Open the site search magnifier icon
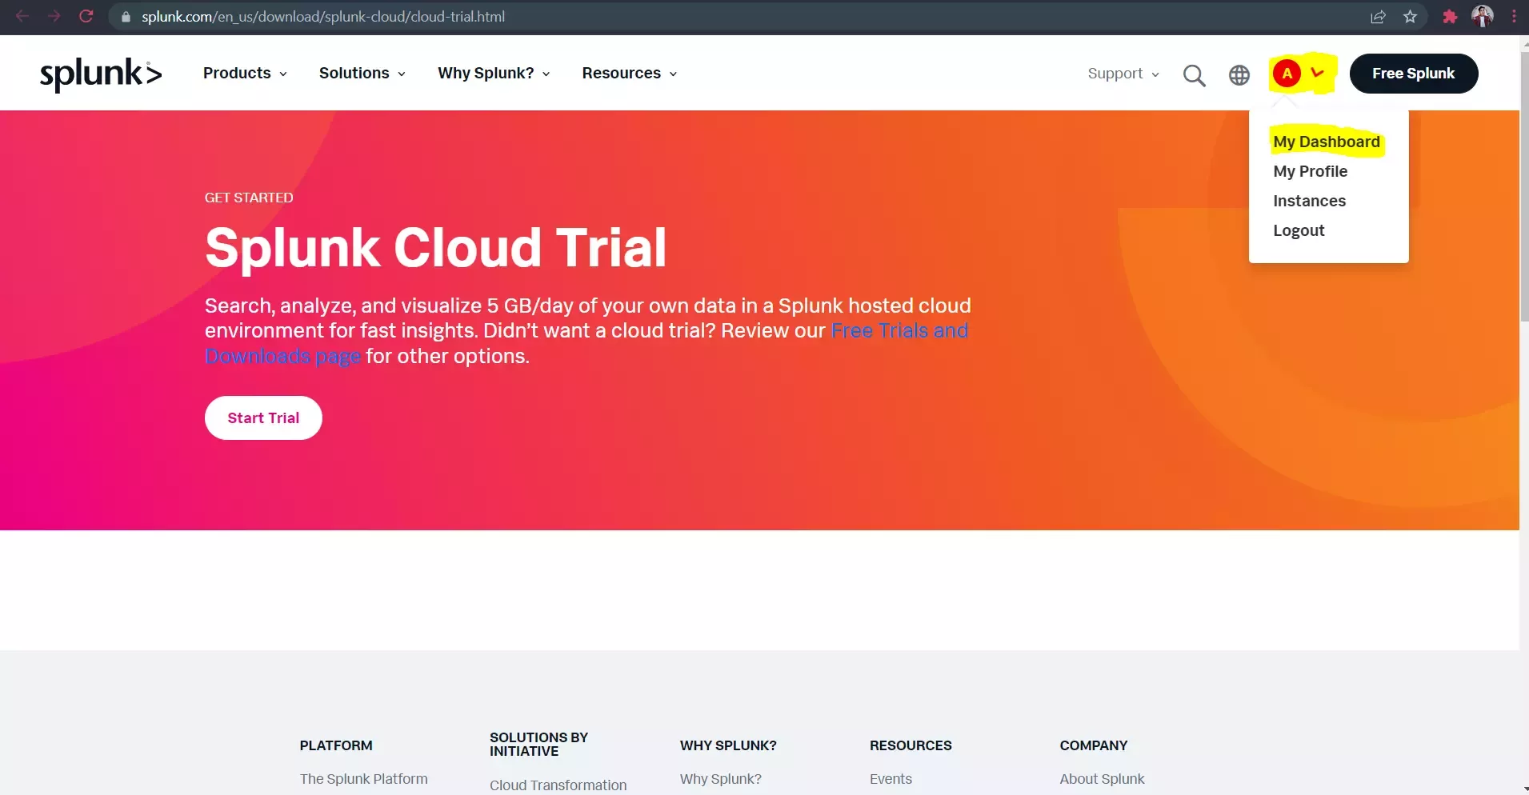The height and width of the screenshot is (795, 1529). pyautogui.click(x=1194, y=75)
